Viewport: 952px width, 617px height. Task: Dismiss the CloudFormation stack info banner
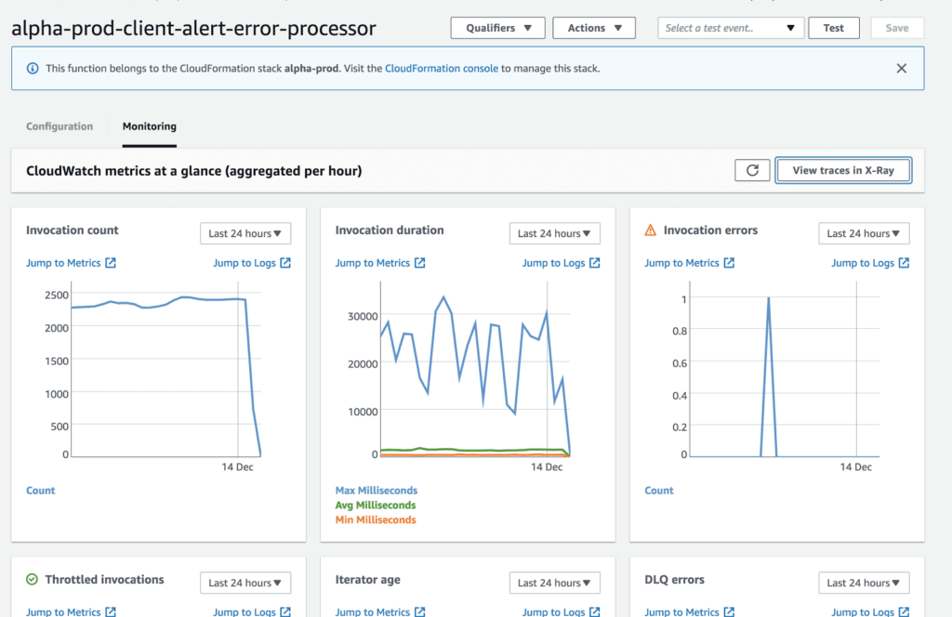(x=901, y=68)
